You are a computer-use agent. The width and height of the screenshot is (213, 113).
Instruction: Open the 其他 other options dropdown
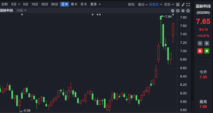pos(169,5)
